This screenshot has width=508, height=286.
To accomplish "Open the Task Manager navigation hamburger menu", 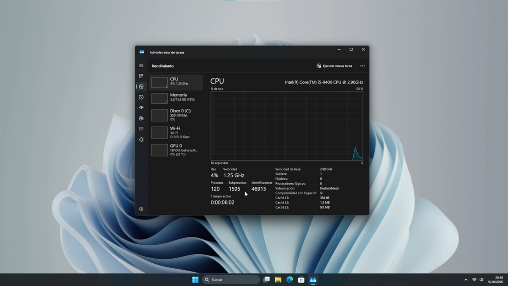I will tap(141, 66).
